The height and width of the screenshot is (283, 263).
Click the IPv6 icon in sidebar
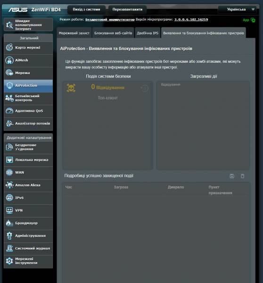pos(9,198)
